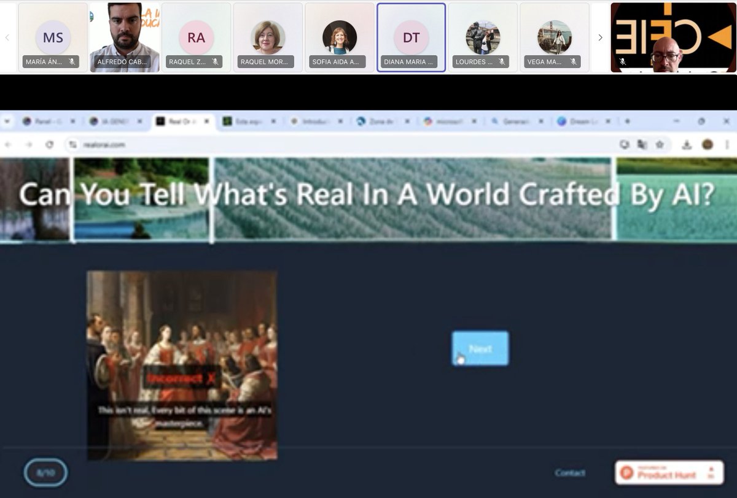Click the AI-generated court painting image
Screen dimensions: 737x498
[x=182, y=366]
